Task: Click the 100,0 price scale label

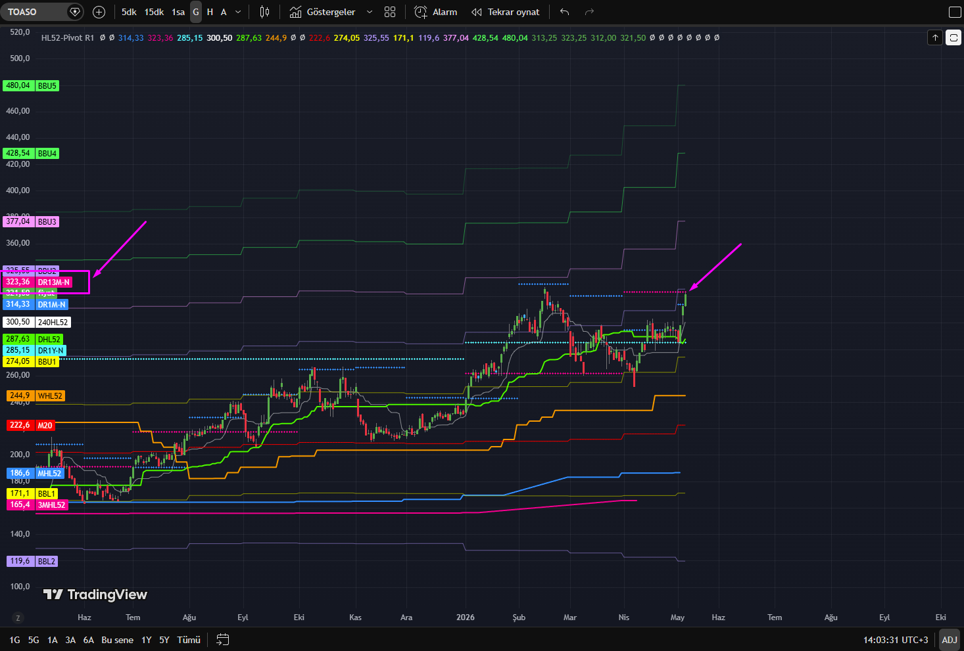Action: point(20,587)
